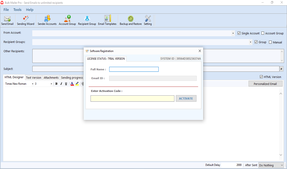
Task: Switch to the HTML Designer tab
Action: (x=14, y=77)
